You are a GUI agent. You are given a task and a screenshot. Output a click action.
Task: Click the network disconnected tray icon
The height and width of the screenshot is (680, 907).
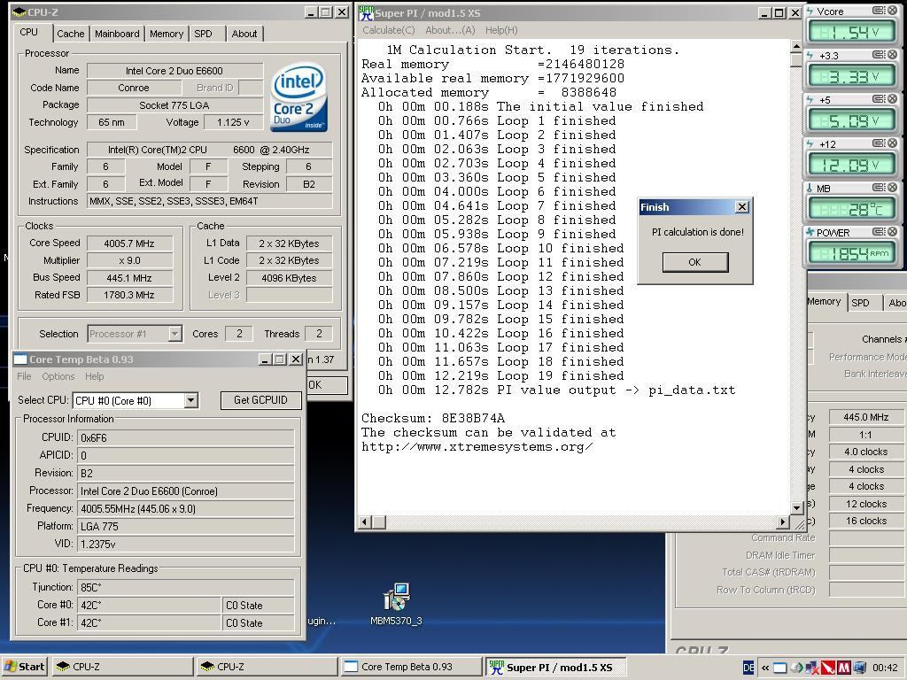click(812, 668)
